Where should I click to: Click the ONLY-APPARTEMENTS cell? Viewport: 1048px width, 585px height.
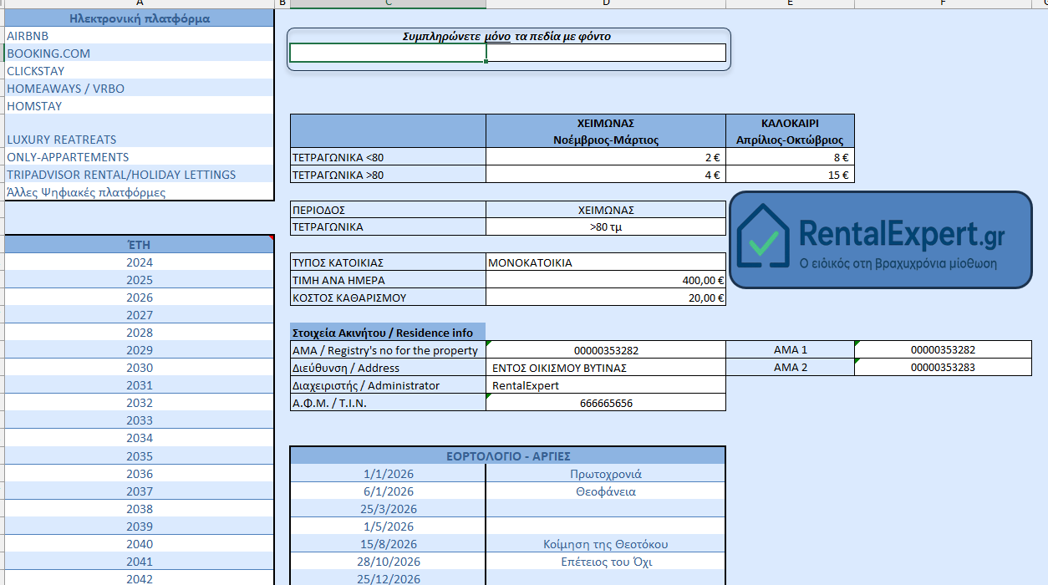click(139, 157)
